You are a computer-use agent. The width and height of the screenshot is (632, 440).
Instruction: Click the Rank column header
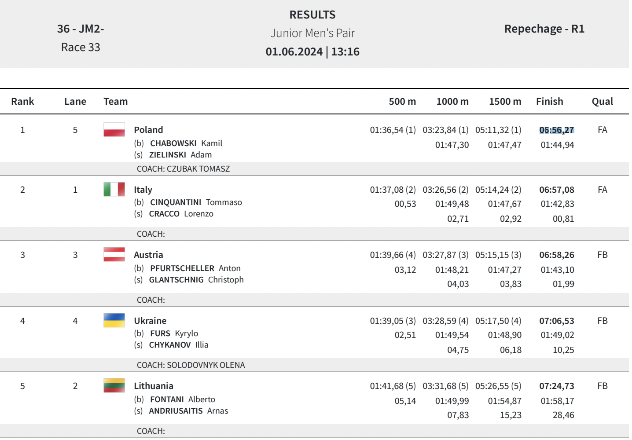[x=22, y=101]
